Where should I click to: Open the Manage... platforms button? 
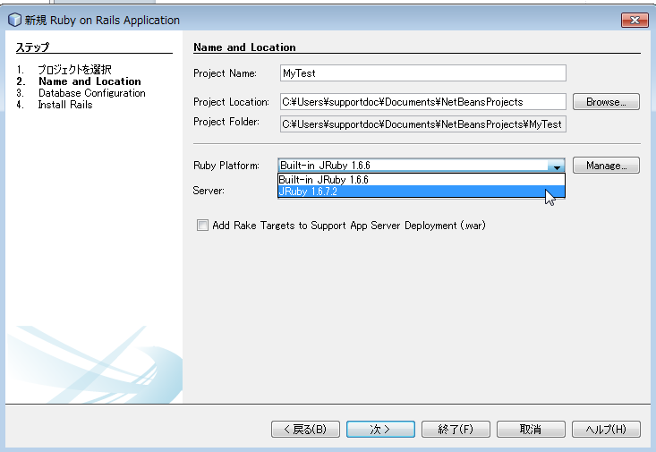606,166
